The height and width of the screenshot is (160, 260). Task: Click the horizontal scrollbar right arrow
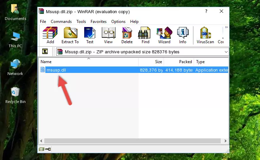pos(225,141)
